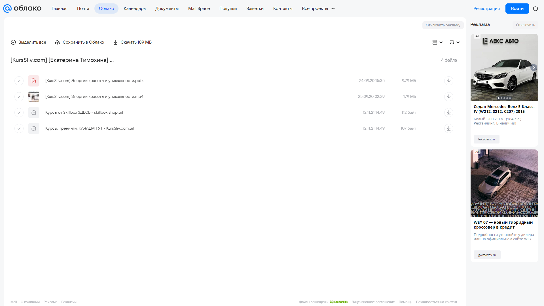
Task: Select the mp4 file checkbox
Action: tap(19, 97)
